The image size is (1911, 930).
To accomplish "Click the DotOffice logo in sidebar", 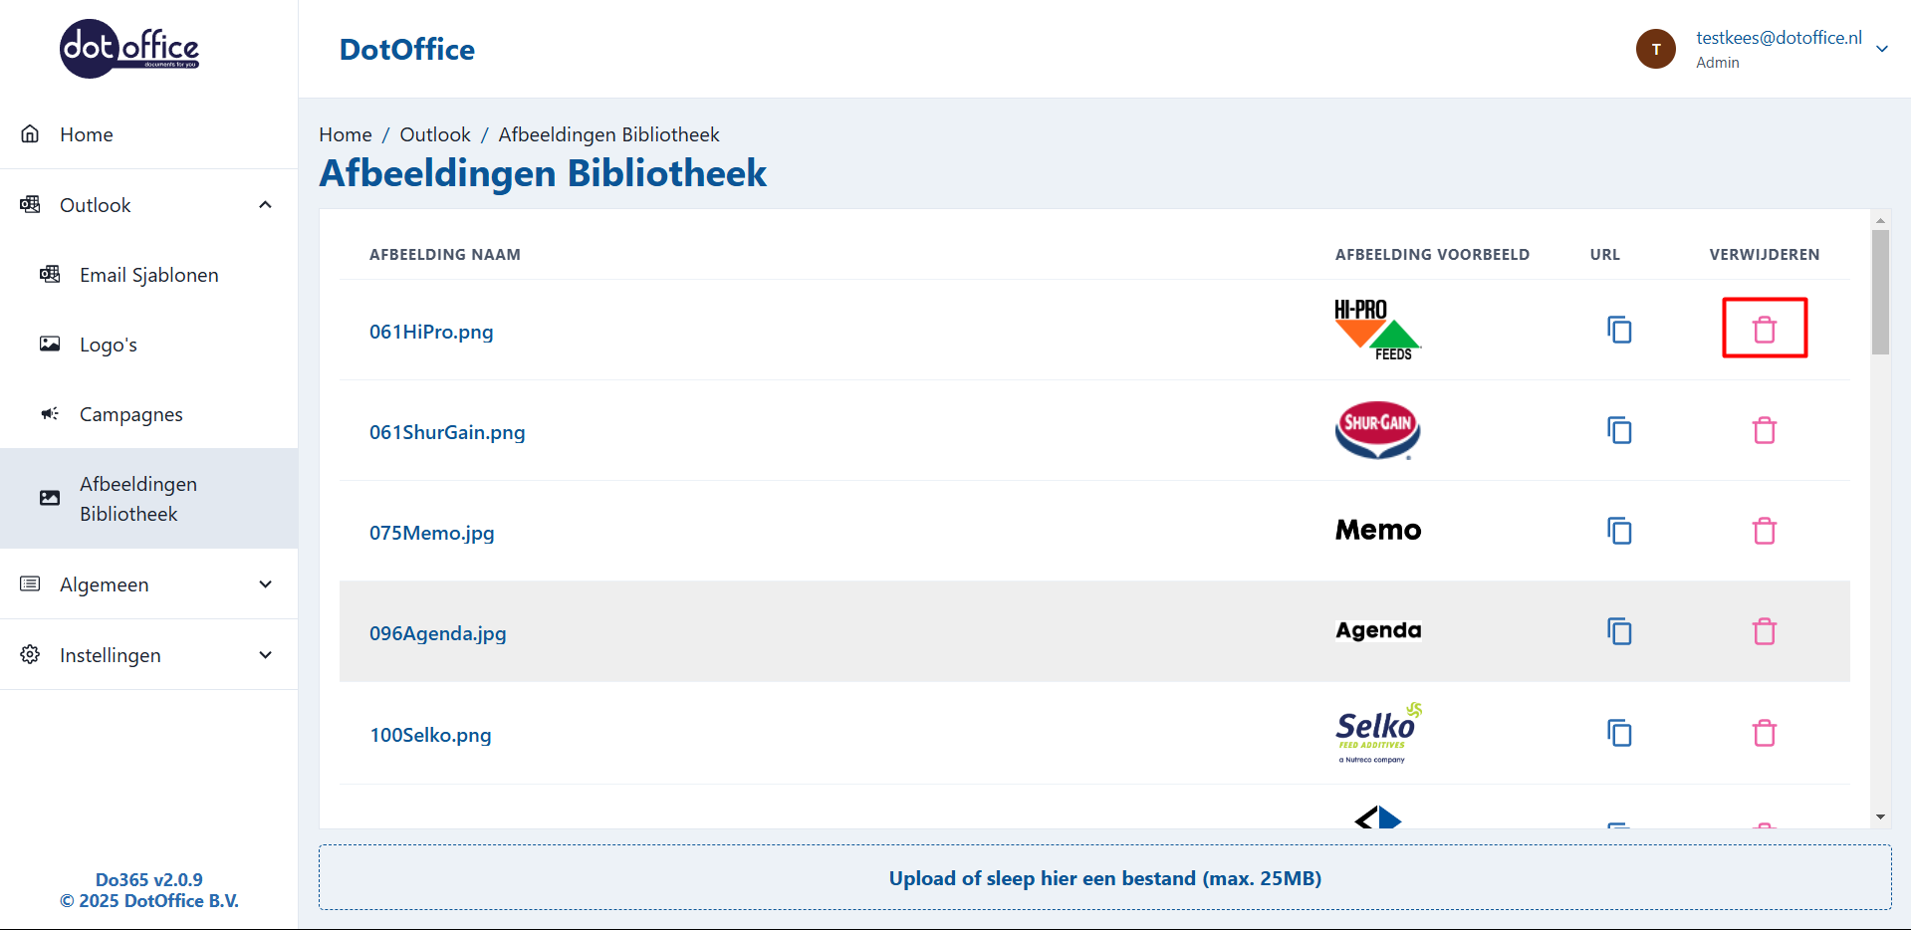I will click(129, 49).
